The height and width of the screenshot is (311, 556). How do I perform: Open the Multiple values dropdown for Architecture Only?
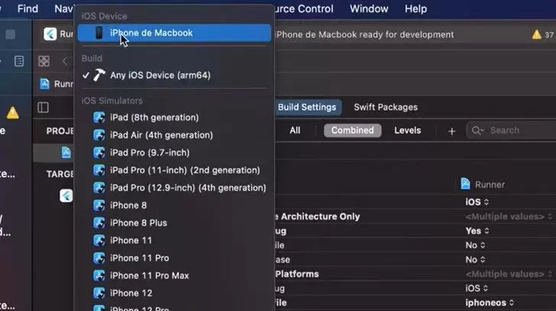506,216
